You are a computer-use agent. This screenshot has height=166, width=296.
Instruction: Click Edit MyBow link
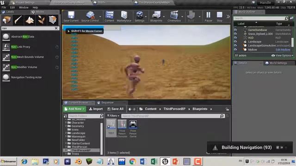[283, 50]
